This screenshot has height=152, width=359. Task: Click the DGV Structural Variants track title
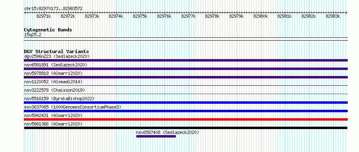point(56,51)
